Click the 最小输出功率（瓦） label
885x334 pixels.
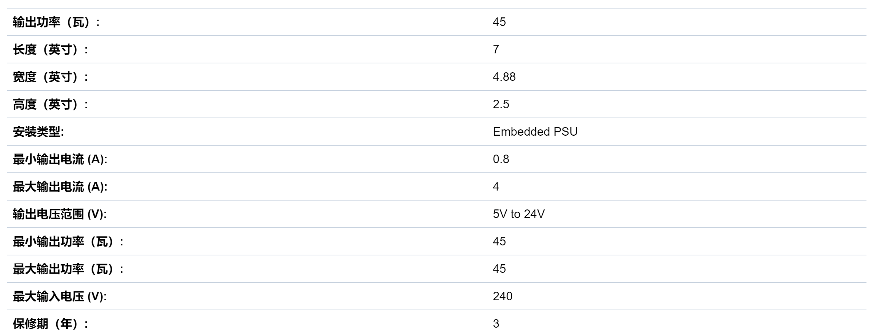coord(69,242)
